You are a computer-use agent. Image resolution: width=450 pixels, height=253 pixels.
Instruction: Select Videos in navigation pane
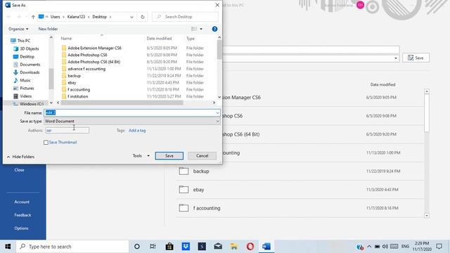[x=22, y=96]
